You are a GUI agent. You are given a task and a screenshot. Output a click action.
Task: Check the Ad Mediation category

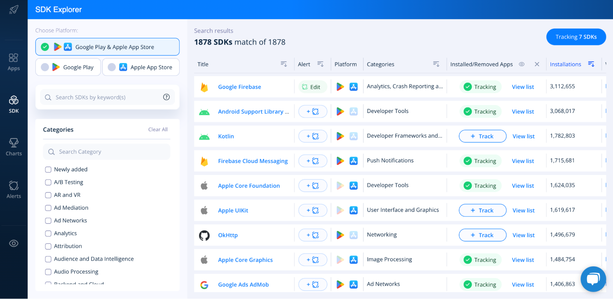[x=48, y=208]
